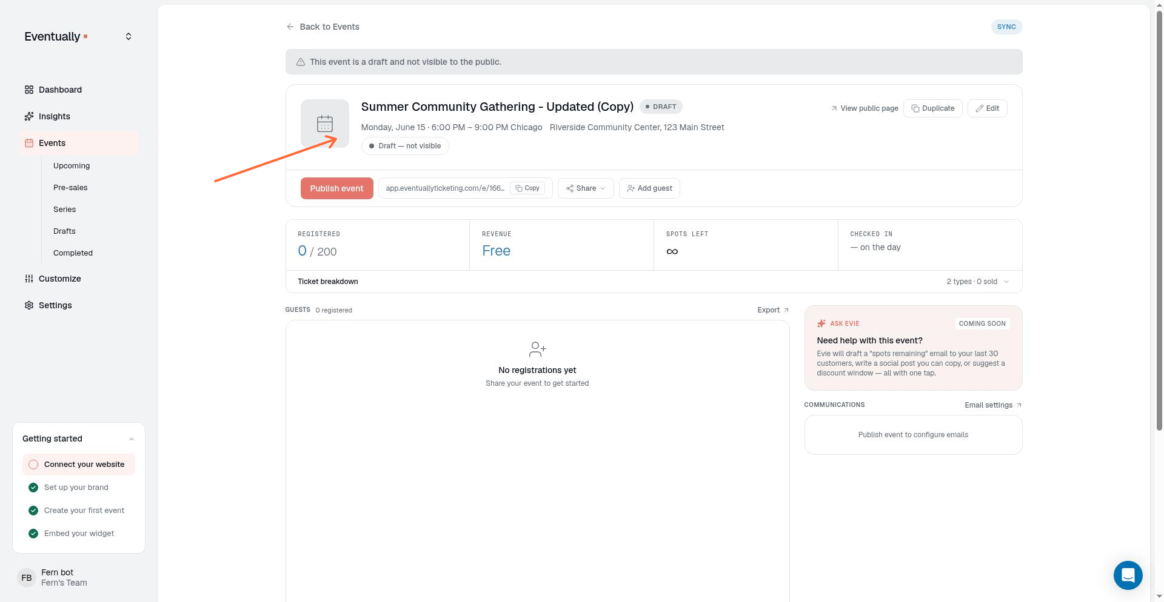Click the Dashboard grid icon in sidebar
This screenshot has width=1164, height=602.
(x=29, y=90)
